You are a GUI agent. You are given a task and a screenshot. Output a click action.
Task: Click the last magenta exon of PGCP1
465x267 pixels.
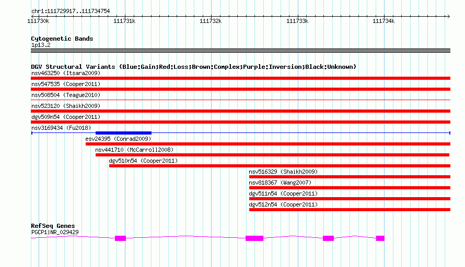[x=380, y=238]
